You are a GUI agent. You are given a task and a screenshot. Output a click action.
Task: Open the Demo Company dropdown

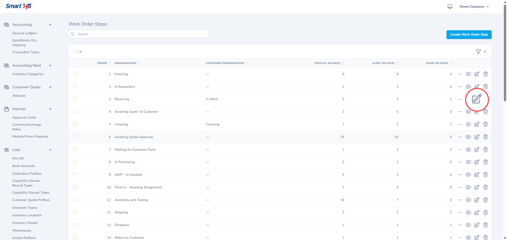pos(474,7)
